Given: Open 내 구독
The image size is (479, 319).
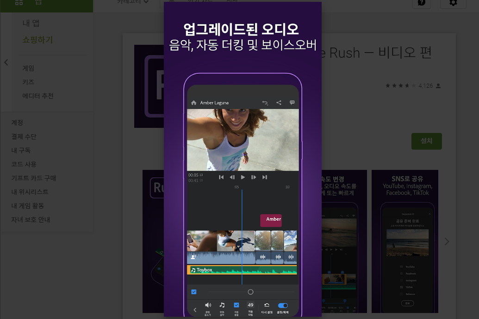Looking at the screenshot, I should click(x=21, y=150).
